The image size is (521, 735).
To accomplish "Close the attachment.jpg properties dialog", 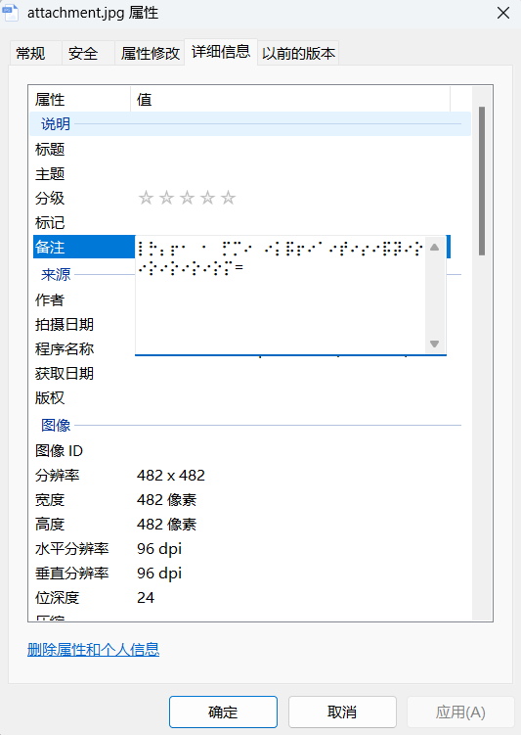I will [503, 13].
